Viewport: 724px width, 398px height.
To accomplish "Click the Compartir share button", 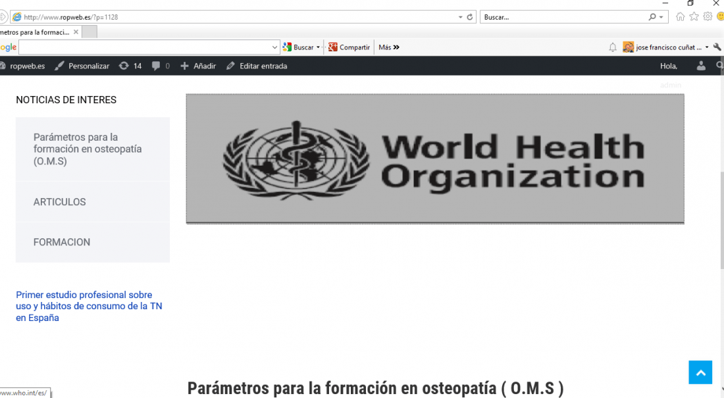I will coord(349,47).
